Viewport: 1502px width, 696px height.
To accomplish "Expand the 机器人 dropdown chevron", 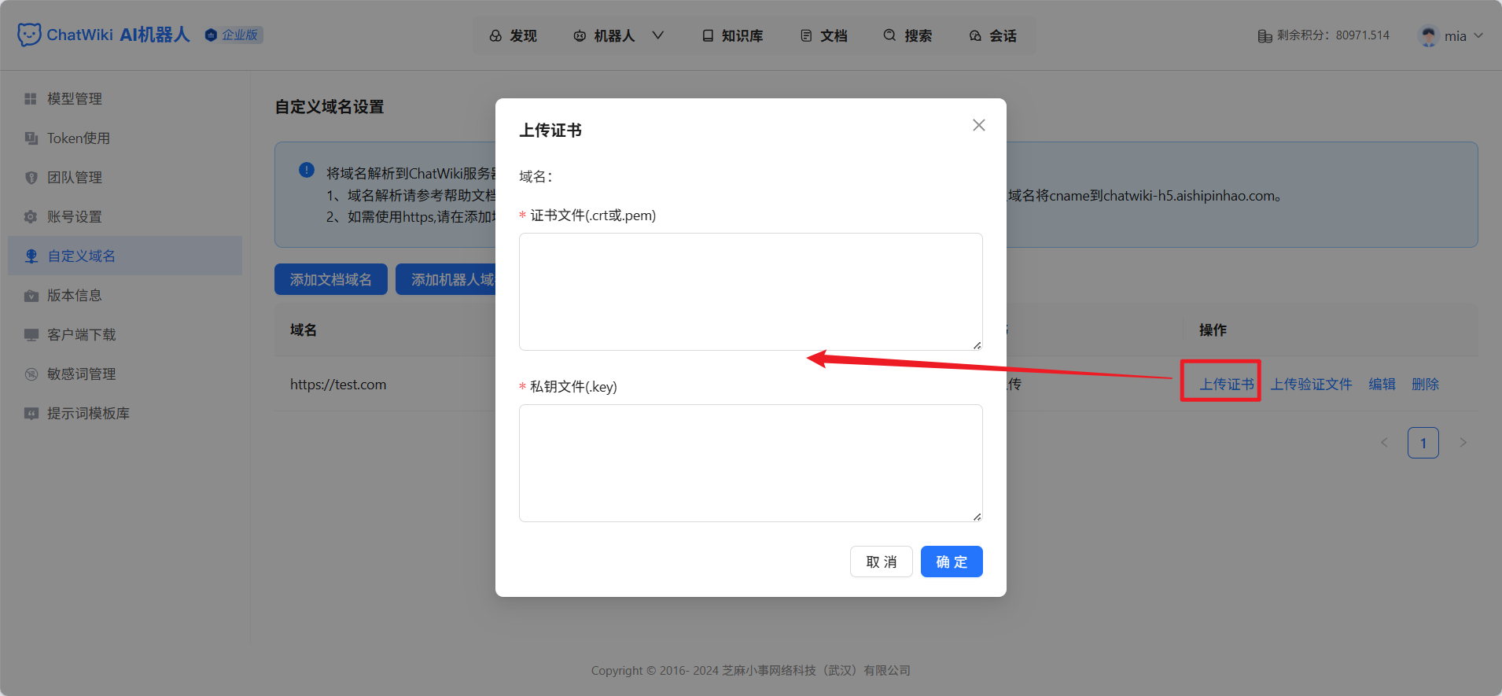I will 658,35.
